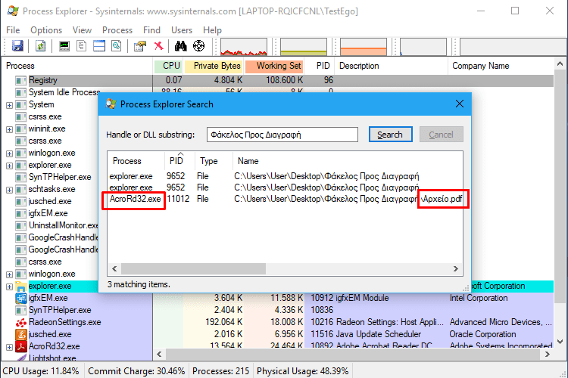568x378 pixels.
Task: Click the Type column header in dialog
Action: click(x=214, y=160)
